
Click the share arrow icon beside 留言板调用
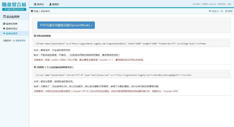[x=4, y=33]
